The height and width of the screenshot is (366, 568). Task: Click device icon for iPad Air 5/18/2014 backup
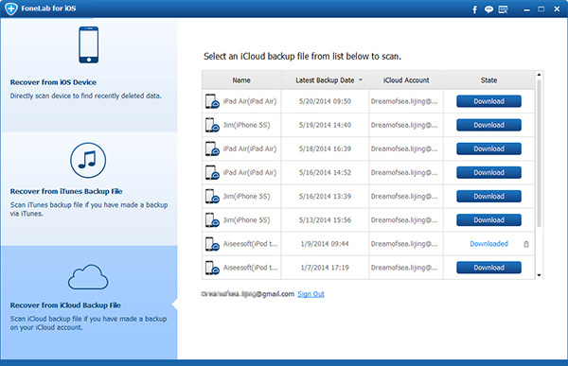point(212,148)
